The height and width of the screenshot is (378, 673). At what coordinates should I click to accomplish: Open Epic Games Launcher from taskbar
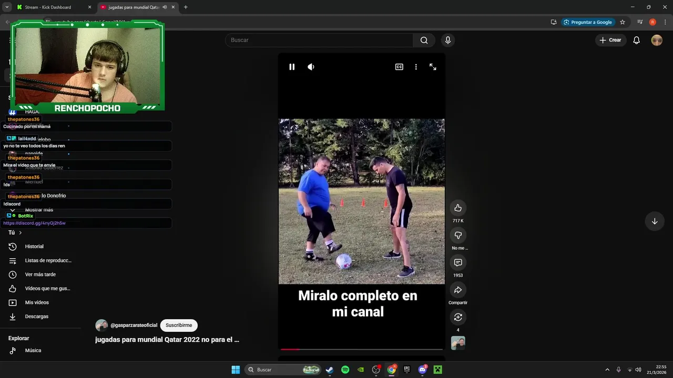point(407,370)
